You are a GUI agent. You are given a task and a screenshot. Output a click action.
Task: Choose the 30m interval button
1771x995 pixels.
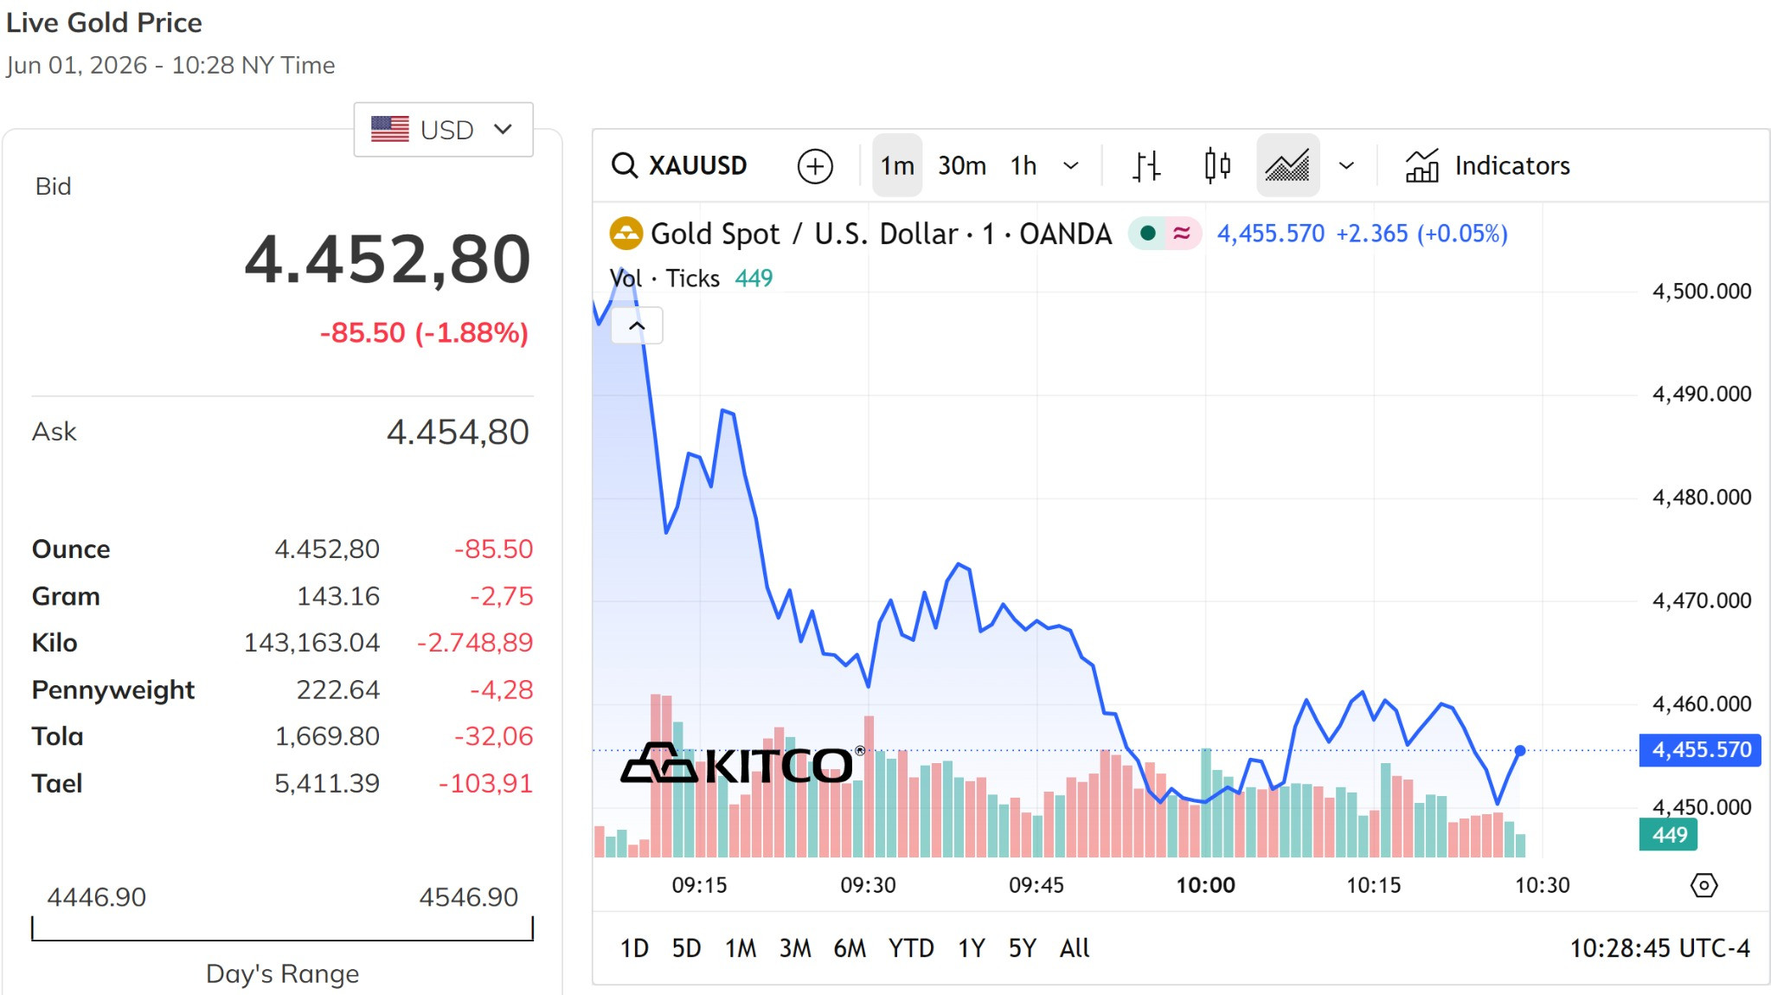(x=962, y=165)
